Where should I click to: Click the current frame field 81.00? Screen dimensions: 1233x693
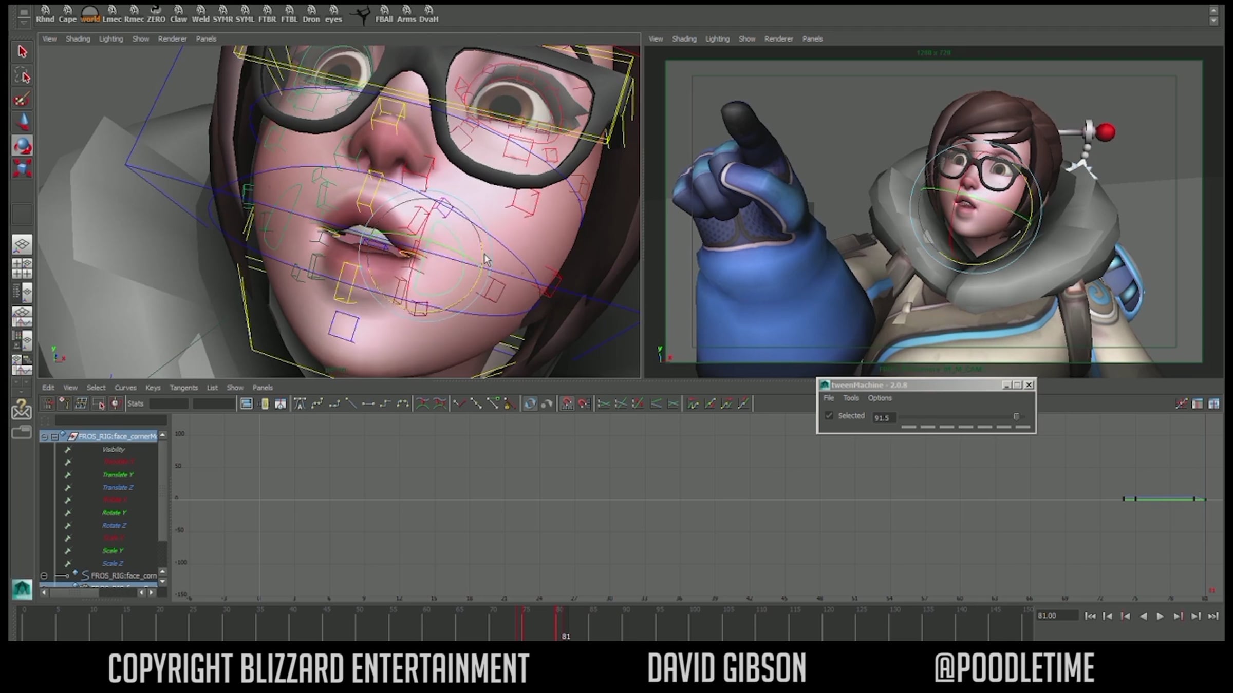point(1056,615)
